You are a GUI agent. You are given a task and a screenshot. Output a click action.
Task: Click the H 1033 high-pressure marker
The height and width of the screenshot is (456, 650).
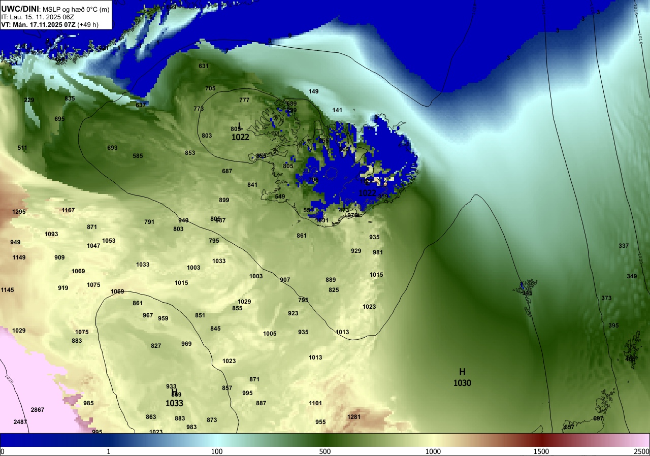point(174,398)
